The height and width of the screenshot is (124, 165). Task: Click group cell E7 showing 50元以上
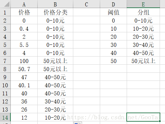click(143, 61)
